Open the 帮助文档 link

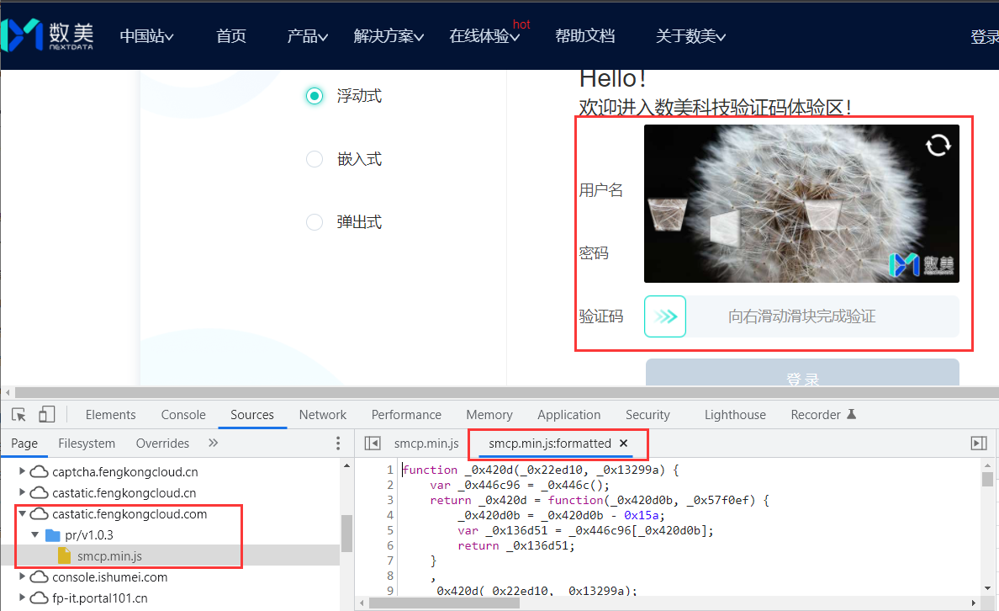(x=585, y=36)
